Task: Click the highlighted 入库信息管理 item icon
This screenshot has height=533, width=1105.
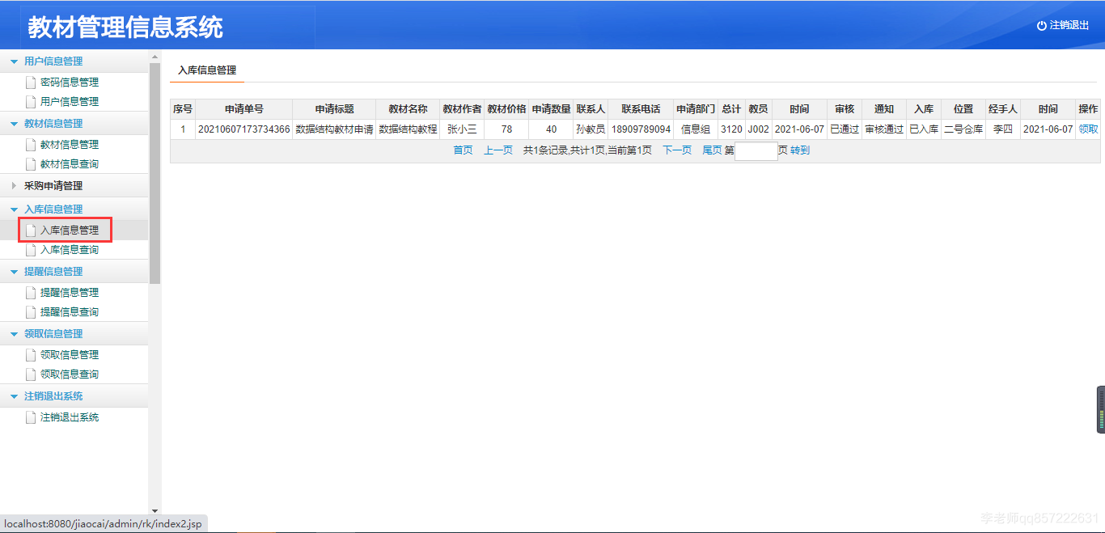Action: point(30,230)
